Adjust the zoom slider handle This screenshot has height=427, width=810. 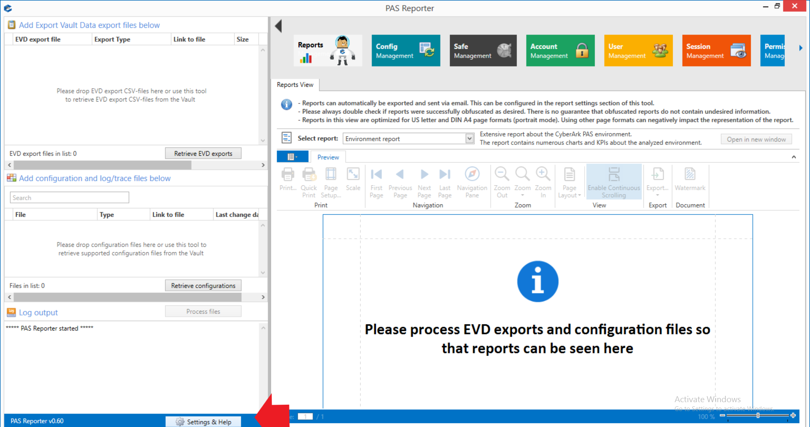[x=758, y=415]
